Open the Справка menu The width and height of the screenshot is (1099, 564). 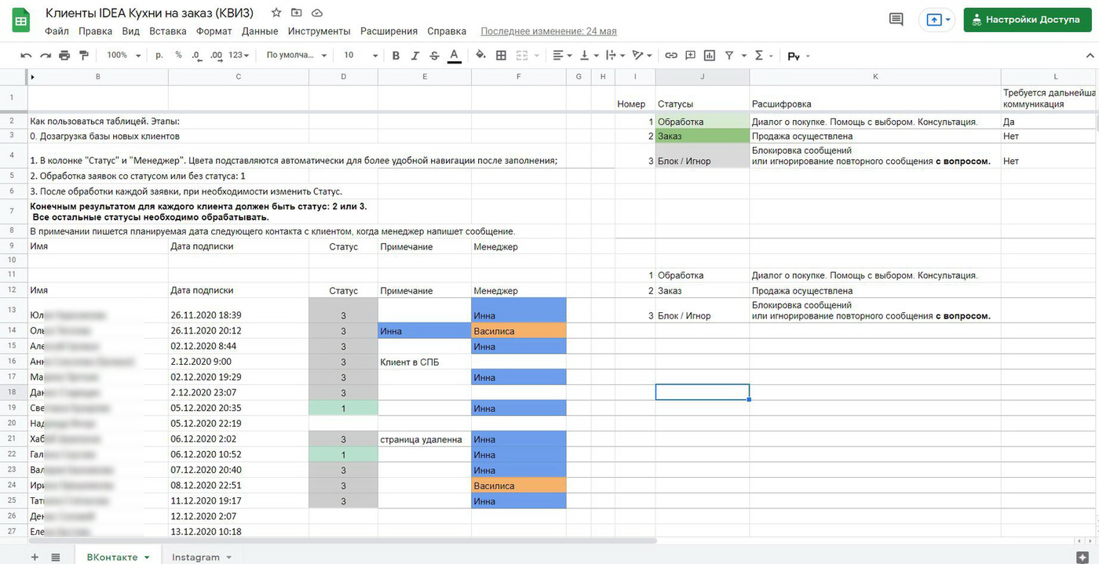click(447, 31)
